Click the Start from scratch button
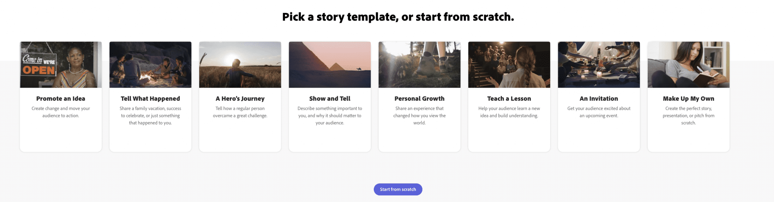 [x=398, y=190]
